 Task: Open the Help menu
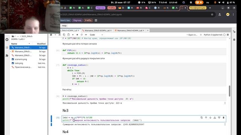click(x=64, y=25)
